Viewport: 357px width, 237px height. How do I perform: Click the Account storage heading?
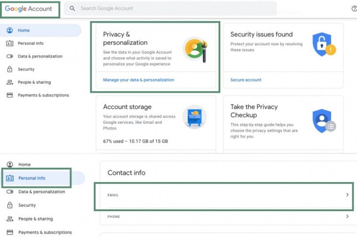(127, 107)
